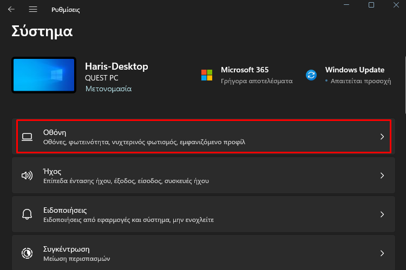Viewport: 406px width, 270px height.
Task: Expand the Ήχος row chevron
Action: tap(382, 175)
